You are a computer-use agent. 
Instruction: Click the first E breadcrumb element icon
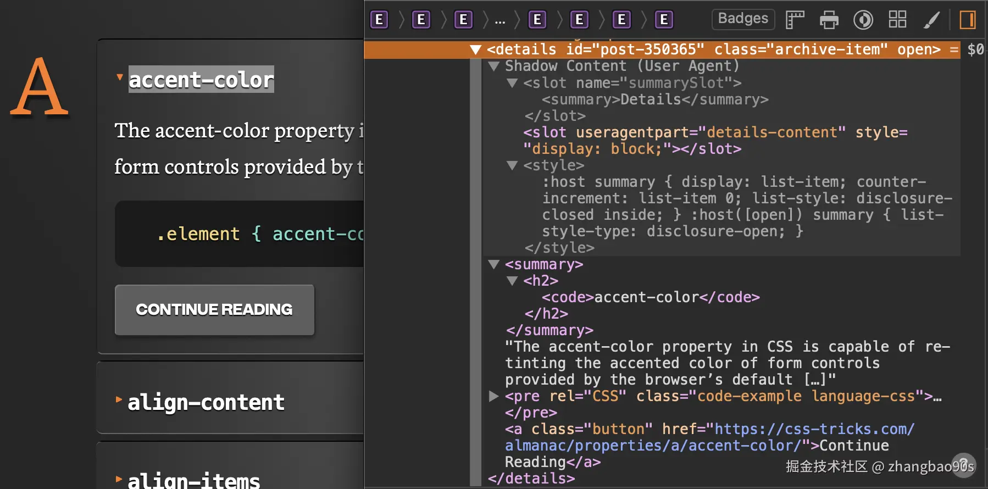(x=379, y=20)
